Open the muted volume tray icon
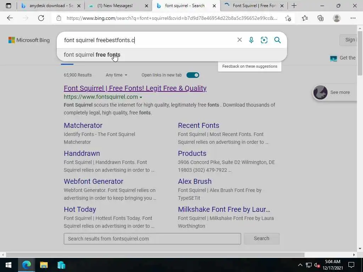363x272 pixels. (x=317, y=265)
